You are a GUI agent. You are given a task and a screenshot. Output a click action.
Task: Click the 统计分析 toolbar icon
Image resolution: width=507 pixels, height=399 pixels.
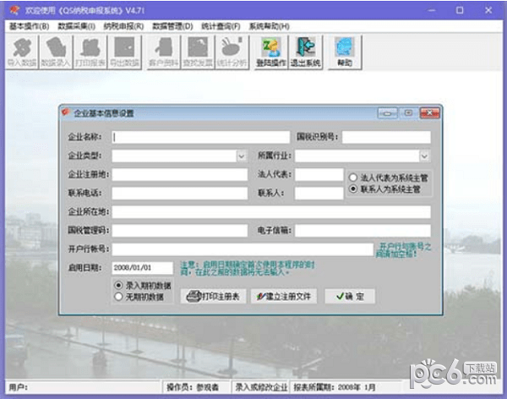click(232, 52)
